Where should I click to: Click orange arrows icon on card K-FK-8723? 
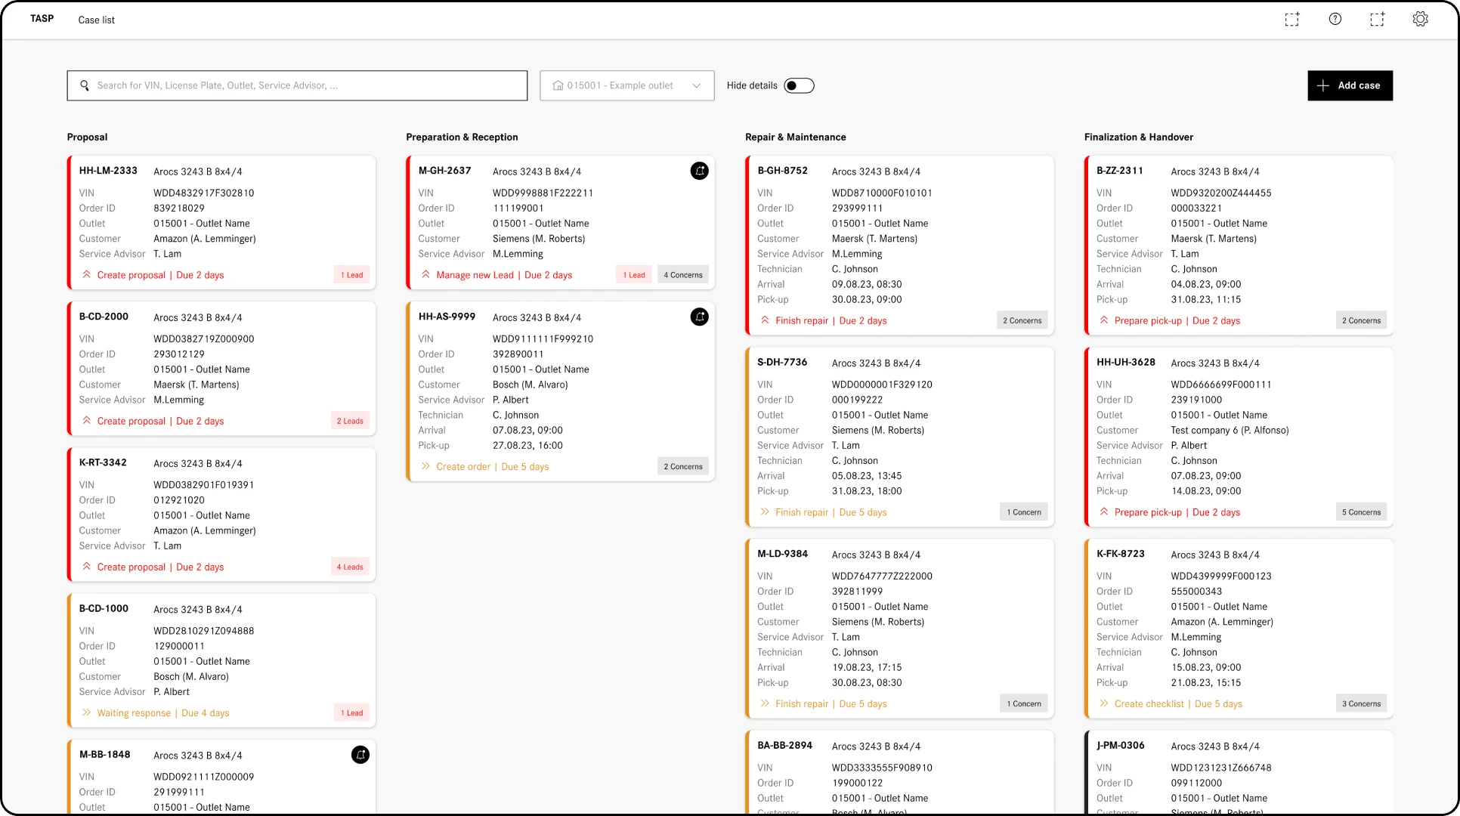tap(1104, 703)
